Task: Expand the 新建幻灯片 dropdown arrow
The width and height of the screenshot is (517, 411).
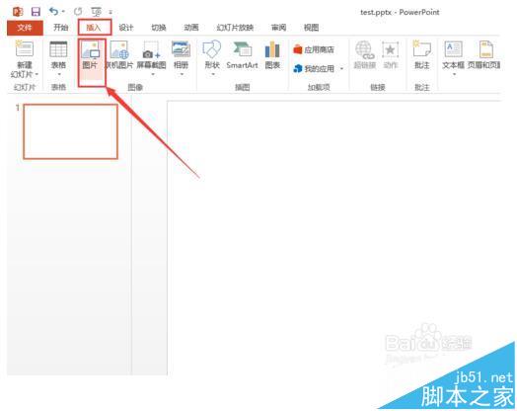Action: (x=37, y=74)
